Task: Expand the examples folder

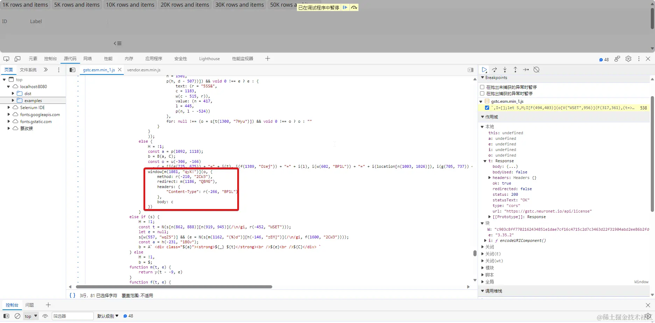Action: click(x=13, y=100)
